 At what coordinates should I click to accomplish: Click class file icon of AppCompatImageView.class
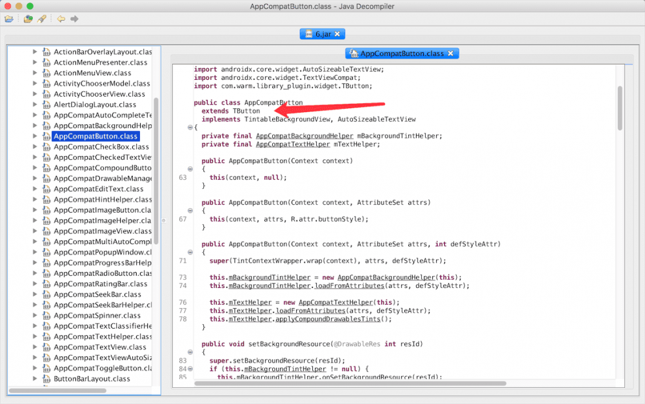tap(46, 231)
